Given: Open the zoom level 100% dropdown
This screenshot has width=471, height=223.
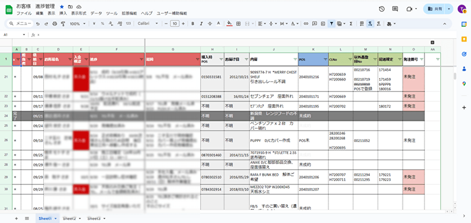Looking at the screenshot, I should pos(77,24).
